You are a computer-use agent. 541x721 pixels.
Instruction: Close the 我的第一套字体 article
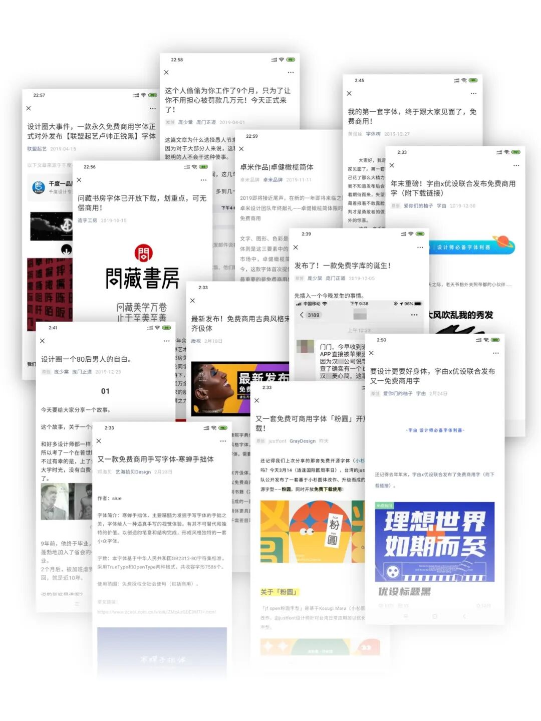coord(349,94)
